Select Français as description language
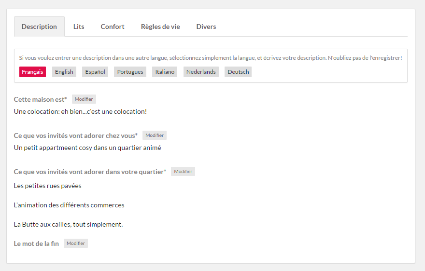The image size is (425, 271). (32, 72)
